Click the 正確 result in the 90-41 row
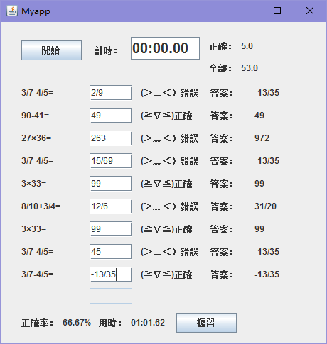The image size is (327, 344). point(166,116)
